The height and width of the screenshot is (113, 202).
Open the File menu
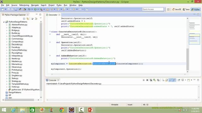click(x=3, y=5)
